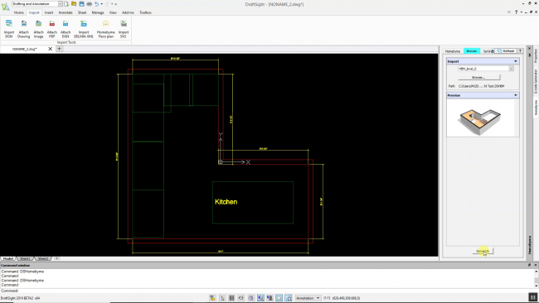Toggle the Snap status bar button

222,298
